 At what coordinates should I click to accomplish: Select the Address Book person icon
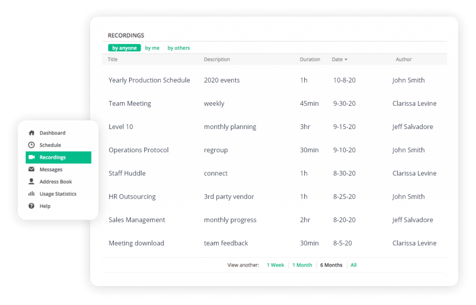32,182
